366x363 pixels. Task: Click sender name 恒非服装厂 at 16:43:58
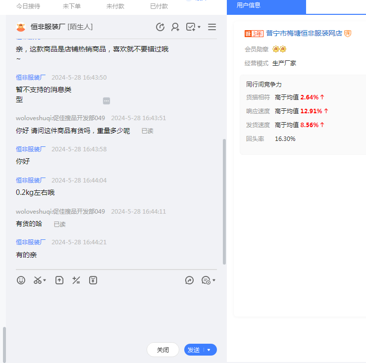point(31,149)
